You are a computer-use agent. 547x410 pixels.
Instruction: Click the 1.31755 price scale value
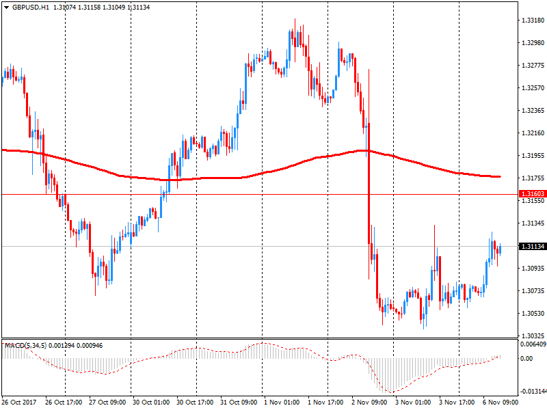(533, 178)
